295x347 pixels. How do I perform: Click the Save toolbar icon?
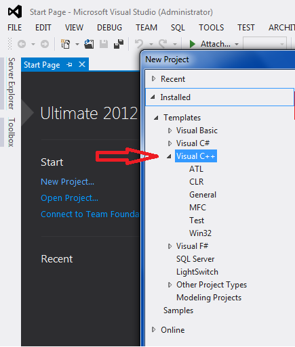click(x=104, y=44)
